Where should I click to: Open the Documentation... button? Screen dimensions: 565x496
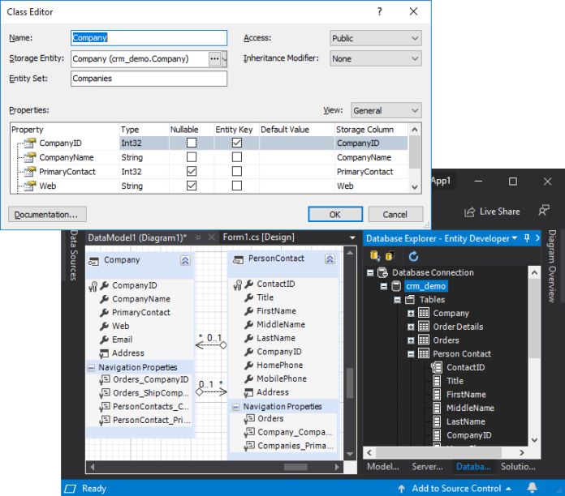coord(47,215)
